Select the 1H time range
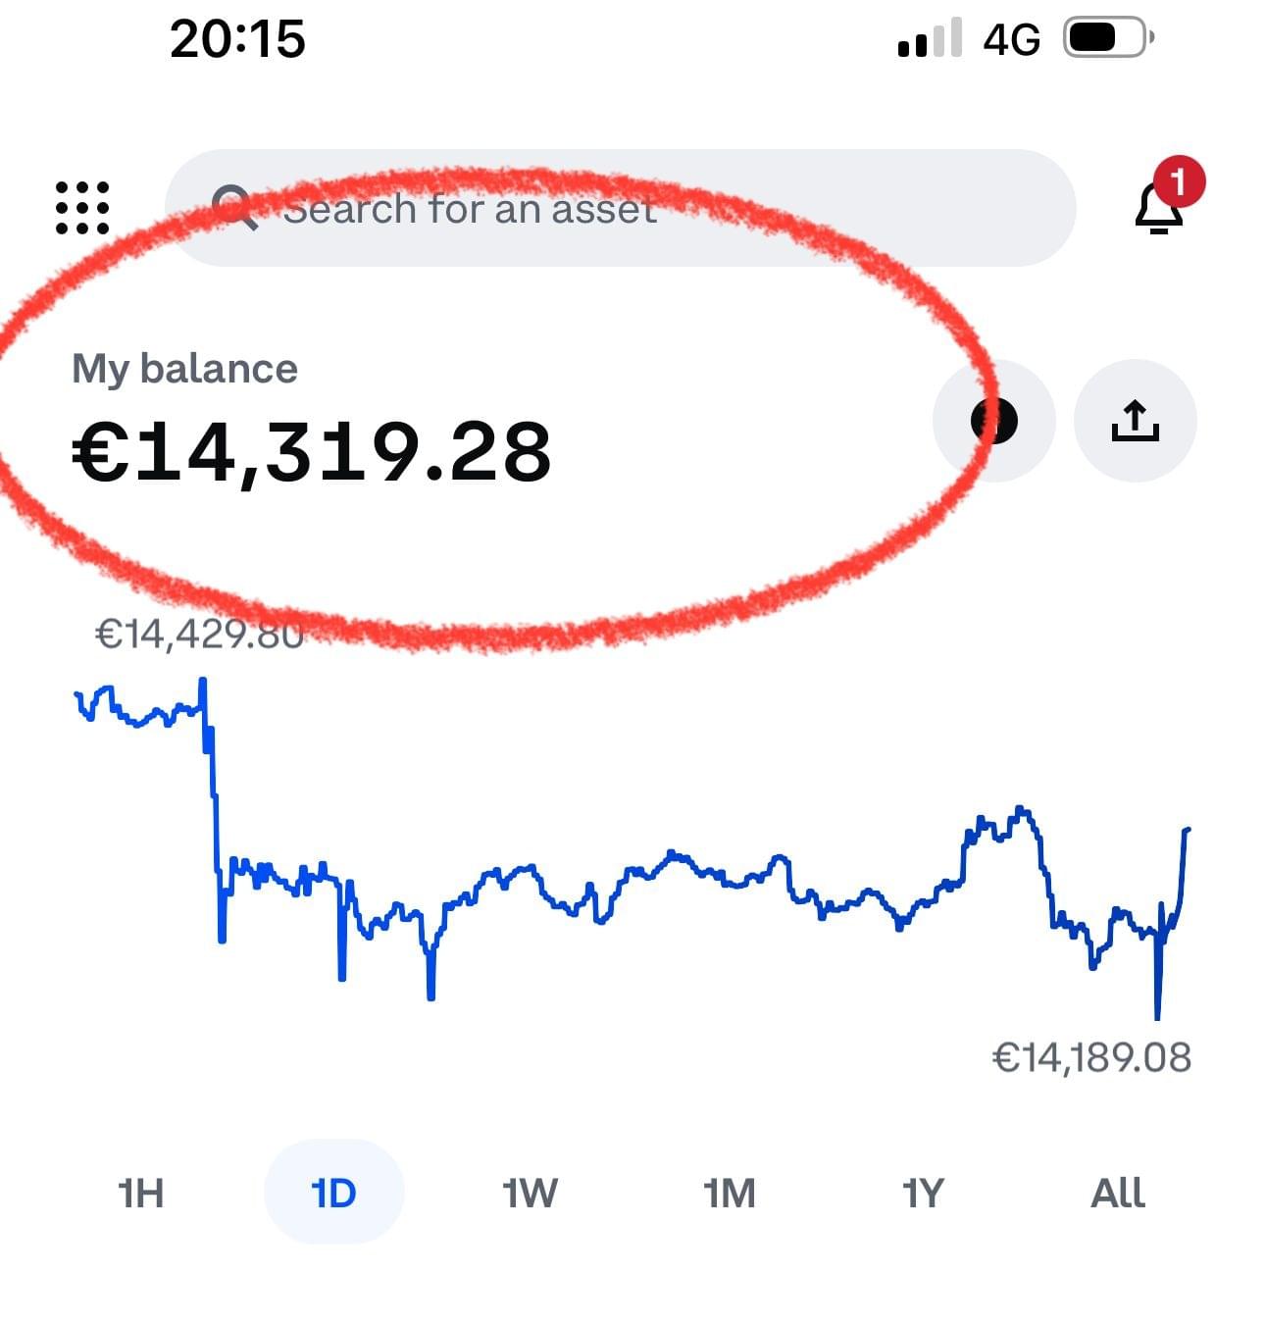This screenshot has width=1265, height=1325. tap(140, 1193)
